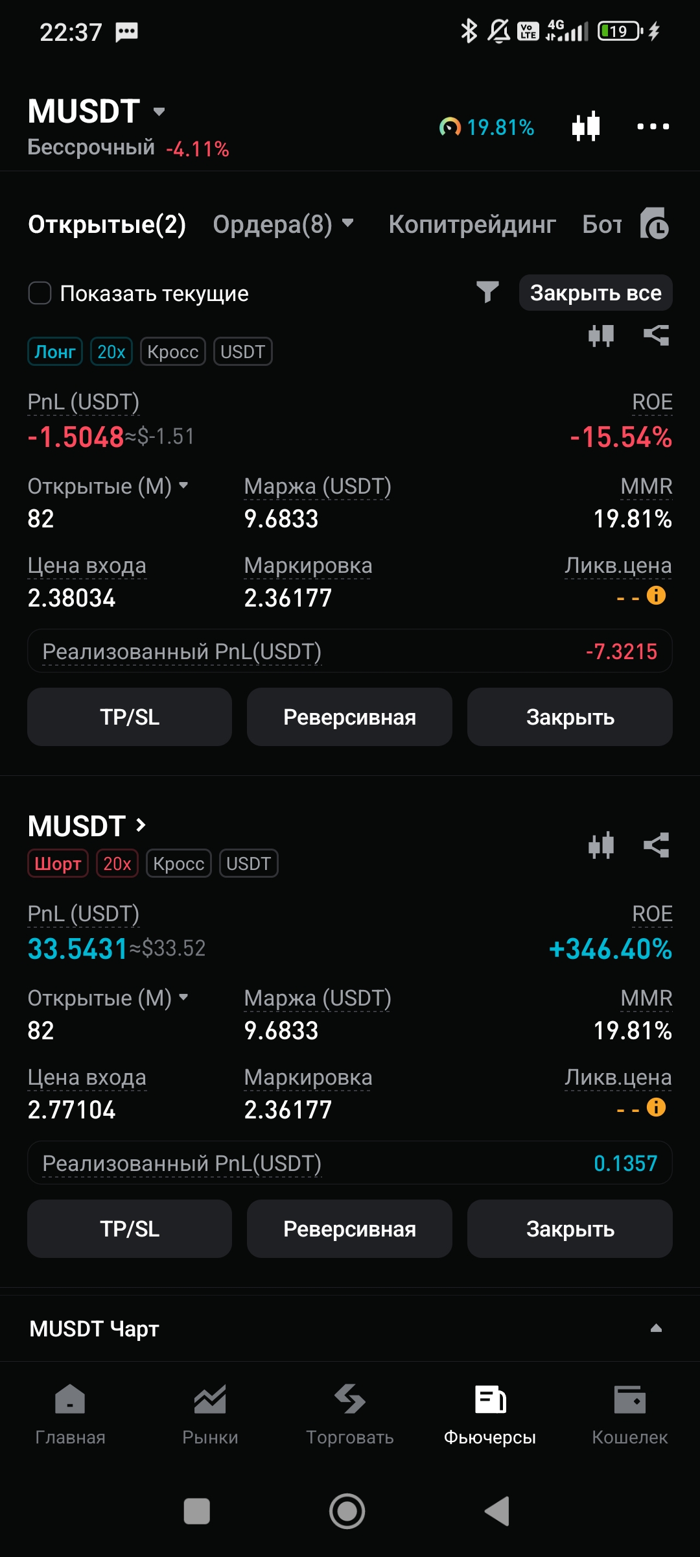
Task: Open chart icon for Short position
Action: (601, 845)
